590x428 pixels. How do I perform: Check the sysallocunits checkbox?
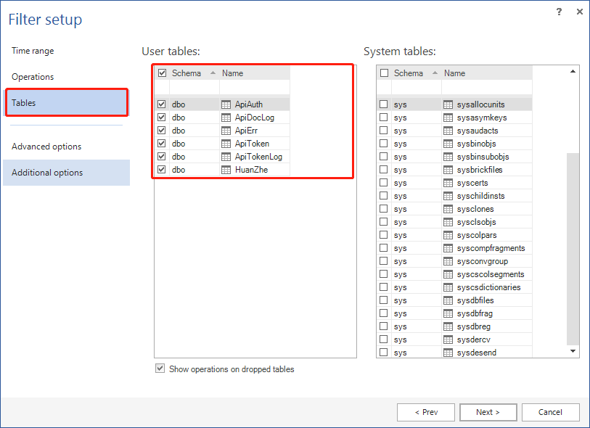(383, 104)
